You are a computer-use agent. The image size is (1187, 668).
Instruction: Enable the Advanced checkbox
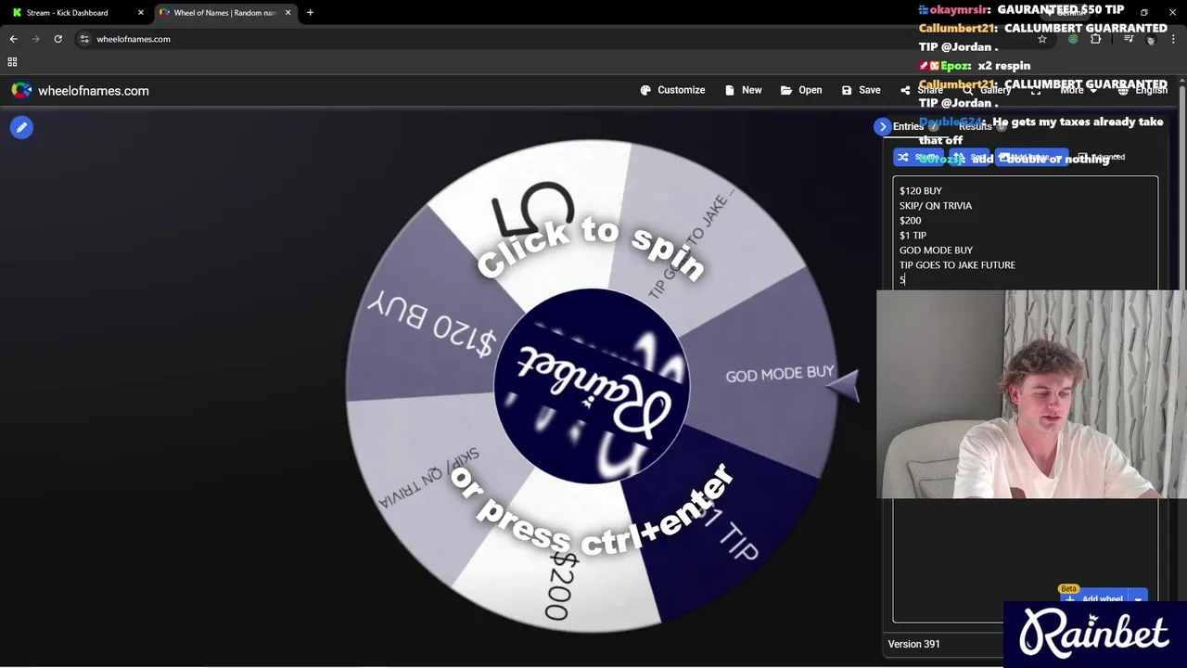pos(1082,158)
